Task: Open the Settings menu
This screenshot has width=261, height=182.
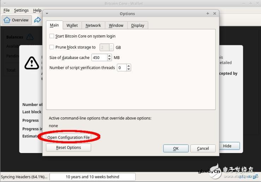Action: pos(21,10)
